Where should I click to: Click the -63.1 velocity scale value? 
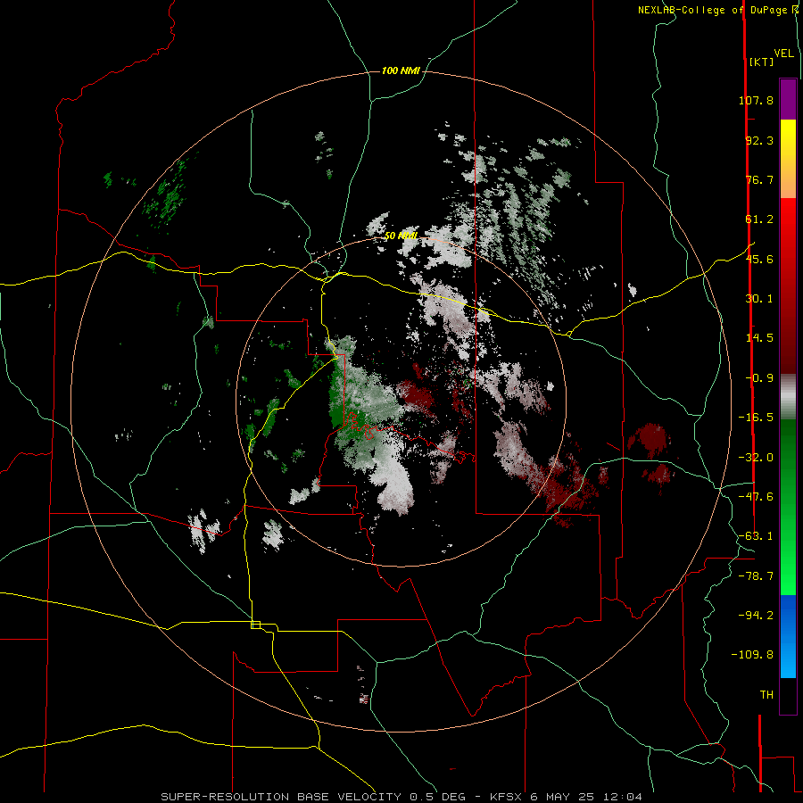(x=756, y=536)
